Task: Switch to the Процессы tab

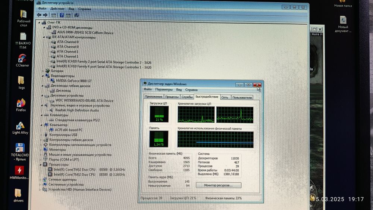Action: pyautogui.click(x=172, y=97)
